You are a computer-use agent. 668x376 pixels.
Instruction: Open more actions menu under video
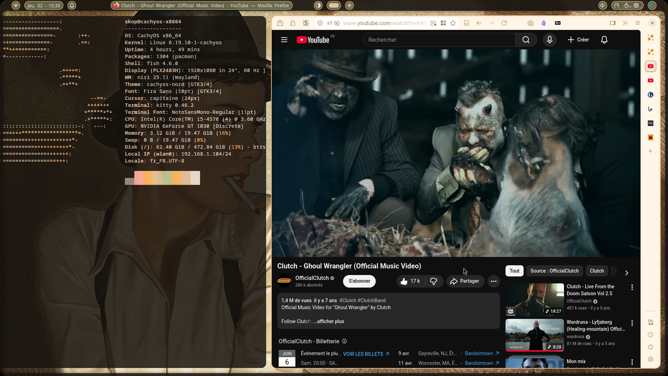coord(493,281)
